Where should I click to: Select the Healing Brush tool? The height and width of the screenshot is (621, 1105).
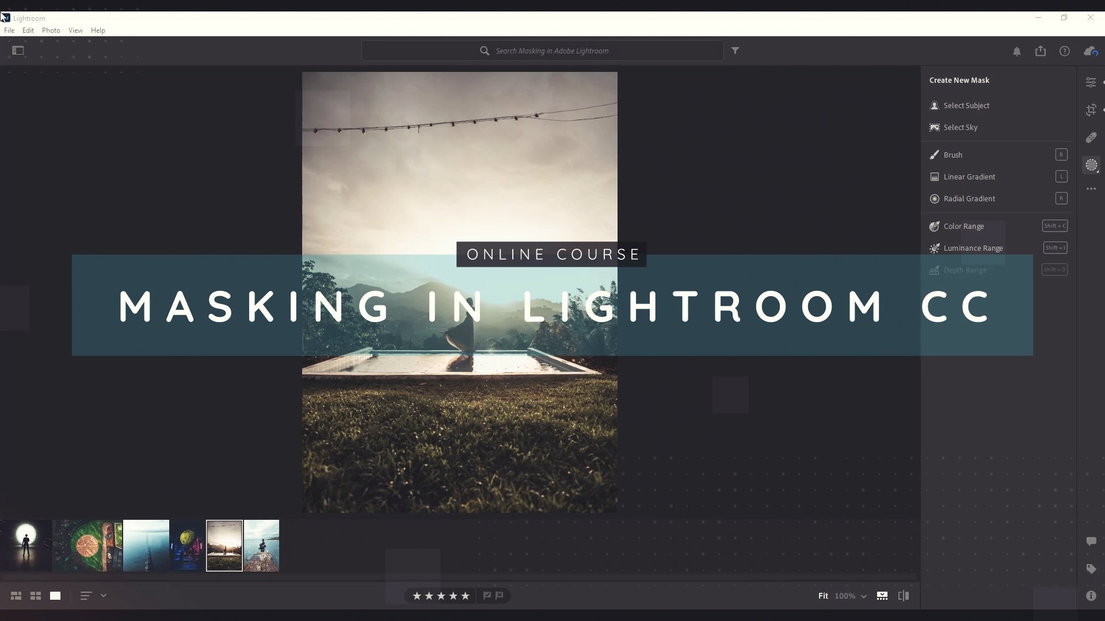(x=1091, y=137)
